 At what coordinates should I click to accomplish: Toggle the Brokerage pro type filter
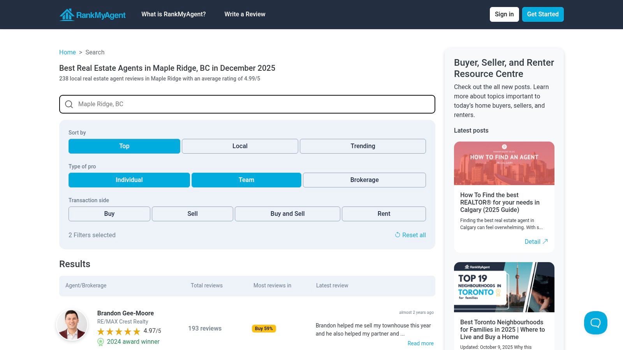(x=364, y=180)
